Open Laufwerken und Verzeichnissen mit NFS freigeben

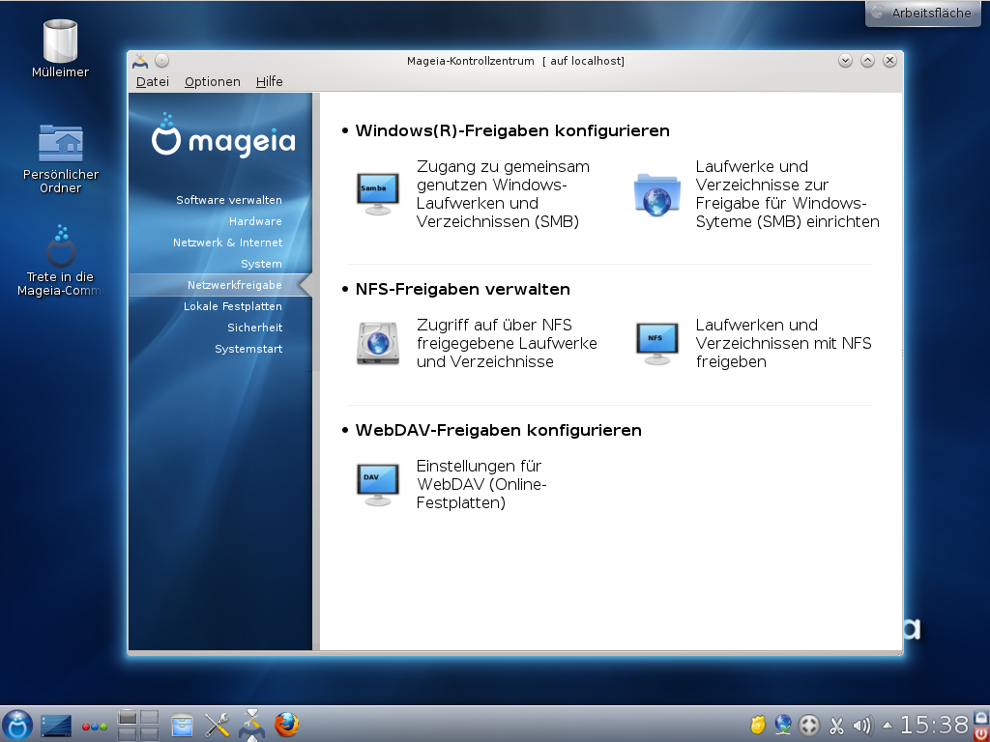[x=783, y=343]
